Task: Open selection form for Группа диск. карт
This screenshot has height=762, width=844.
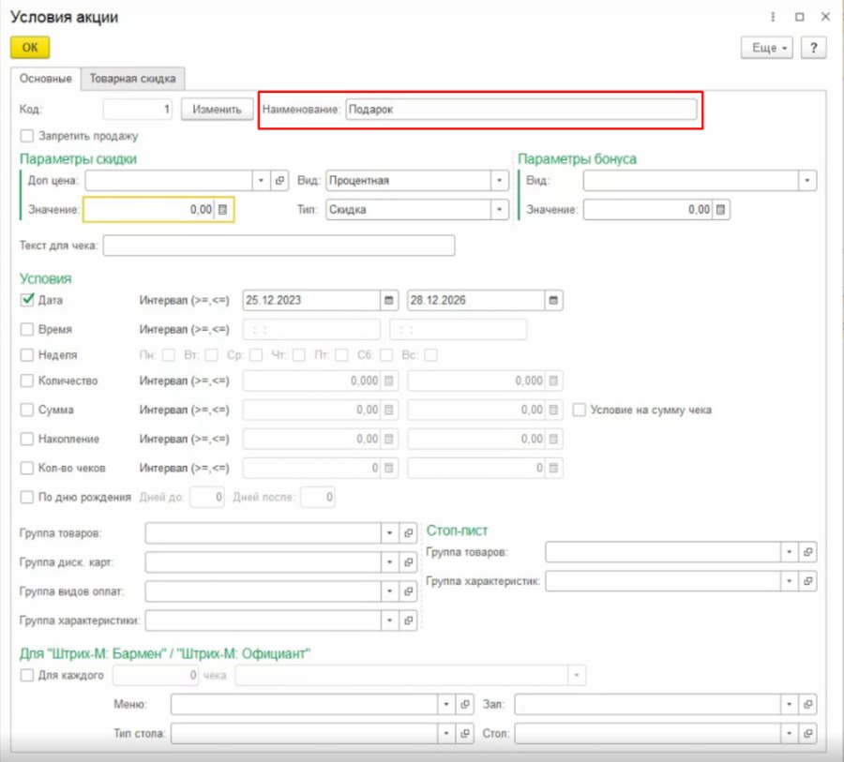Action: [409, 562]
